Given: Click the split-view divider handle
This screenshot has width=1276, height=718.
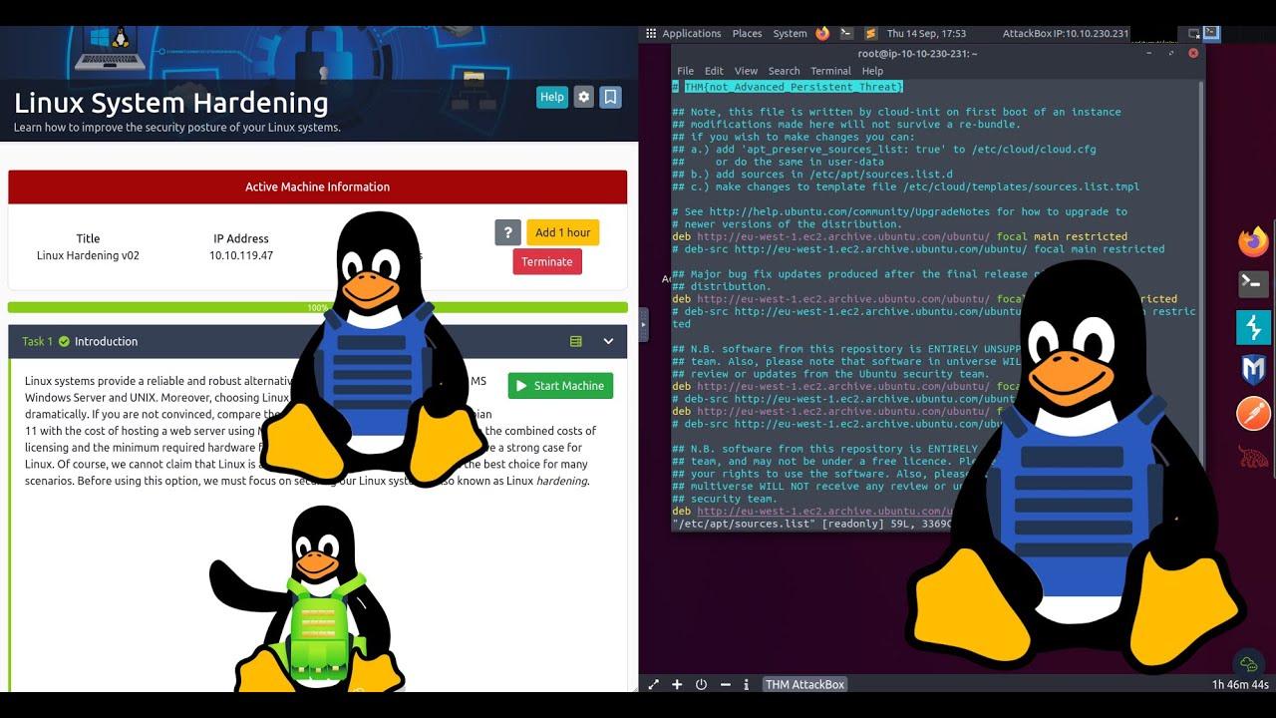Looking at the screenshot, I should pos(643,323).
